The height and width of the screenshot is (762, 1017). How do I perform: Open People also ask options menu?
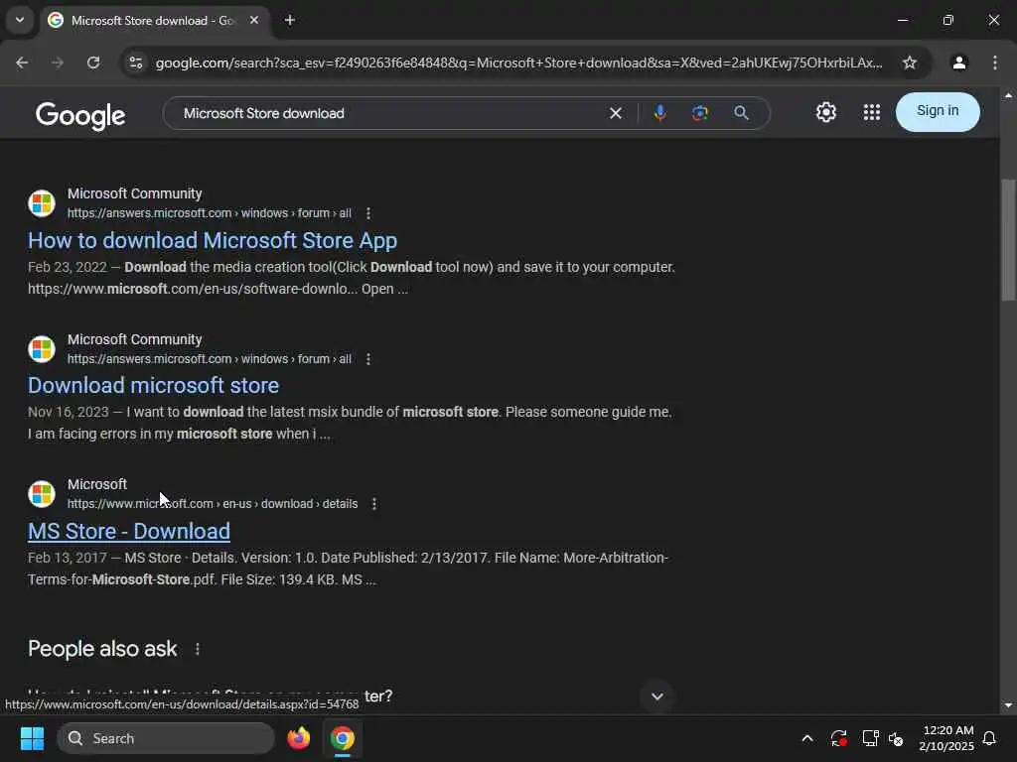(198, 649)
